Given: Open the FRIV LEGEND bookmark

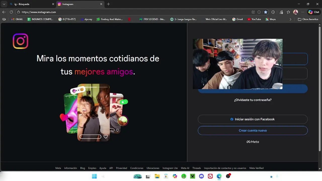Looking at the screenshot, I should [152, 19].
